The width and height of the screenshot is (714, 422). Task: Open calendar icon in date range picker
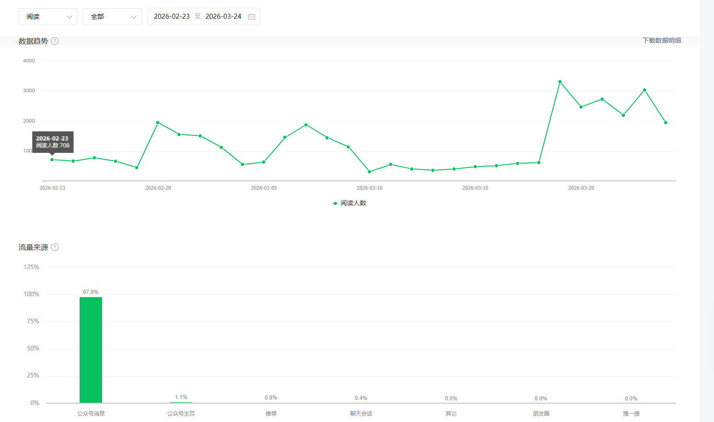[252, 17]
